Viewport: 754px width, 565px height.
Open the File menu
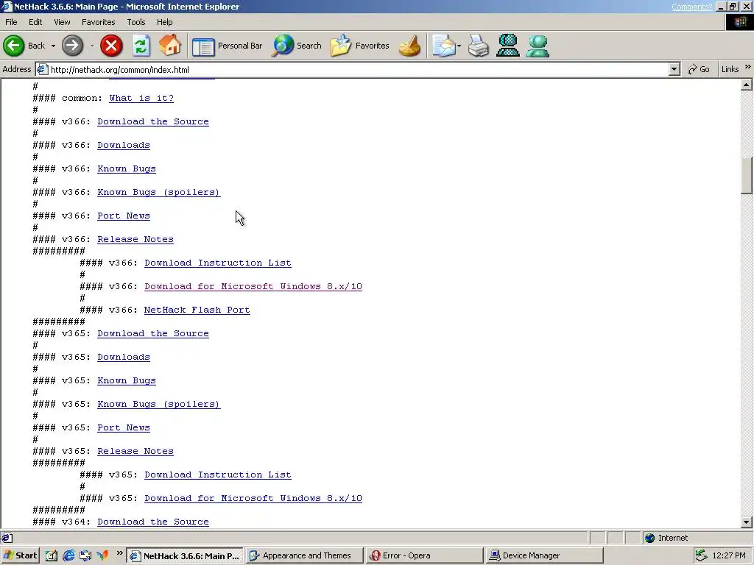pyautogui.click(x=11, y=22)
